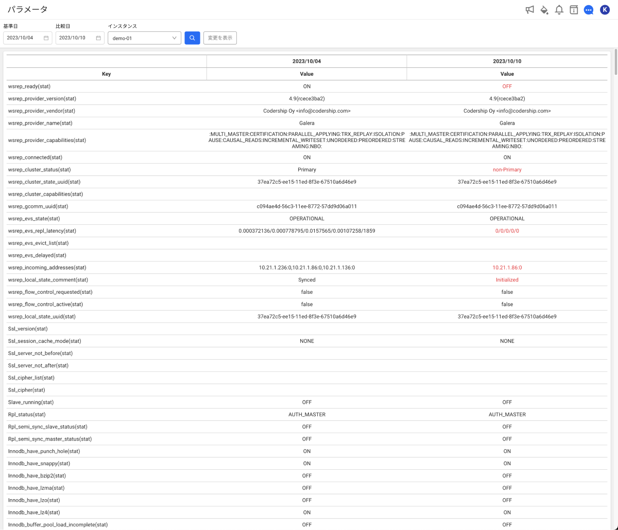Select wsrep_cluster_capabilities(stat) key
The width and height of the screenshot is (618, 530).
tap(45, 195)
